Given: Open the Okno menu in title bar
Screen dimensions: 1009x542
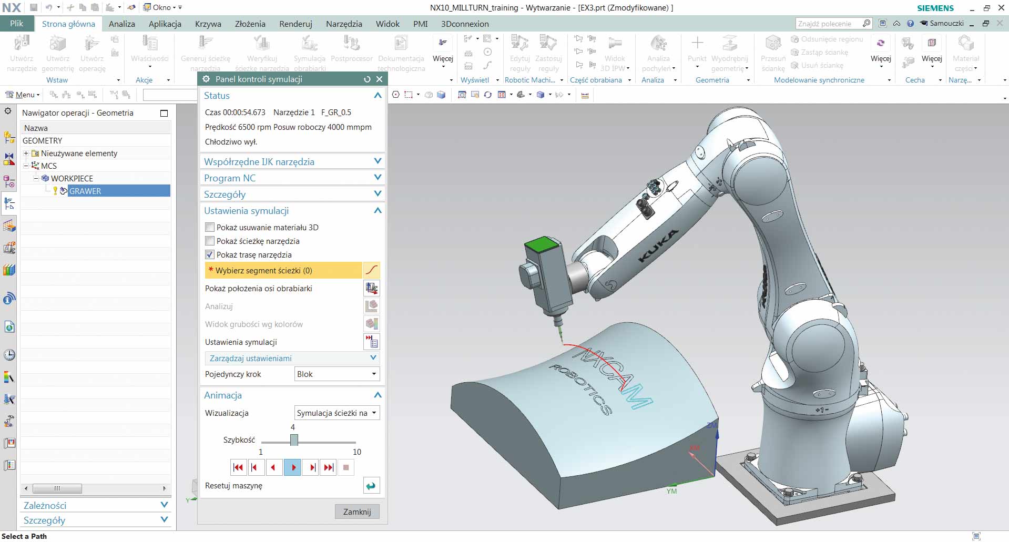Looking at the screenshot, I should coord(162,7).
